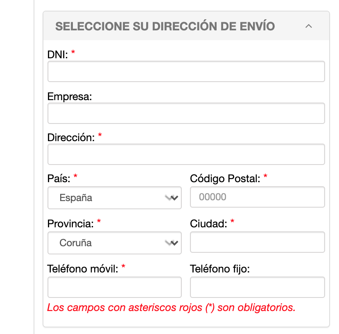Focus the DNI text field
The image size is (339, 334).
click(x=186, y=71)
